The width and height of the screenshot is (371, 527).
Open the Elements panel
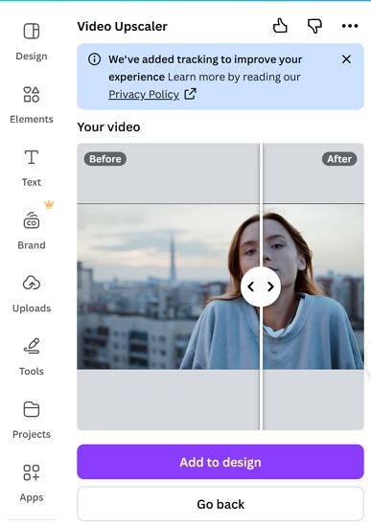32,104
